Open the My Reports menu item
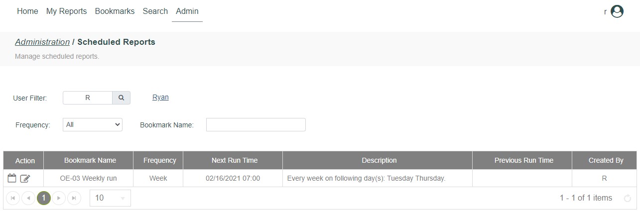This screenshot has width=640, height=213. click(66, 11)
